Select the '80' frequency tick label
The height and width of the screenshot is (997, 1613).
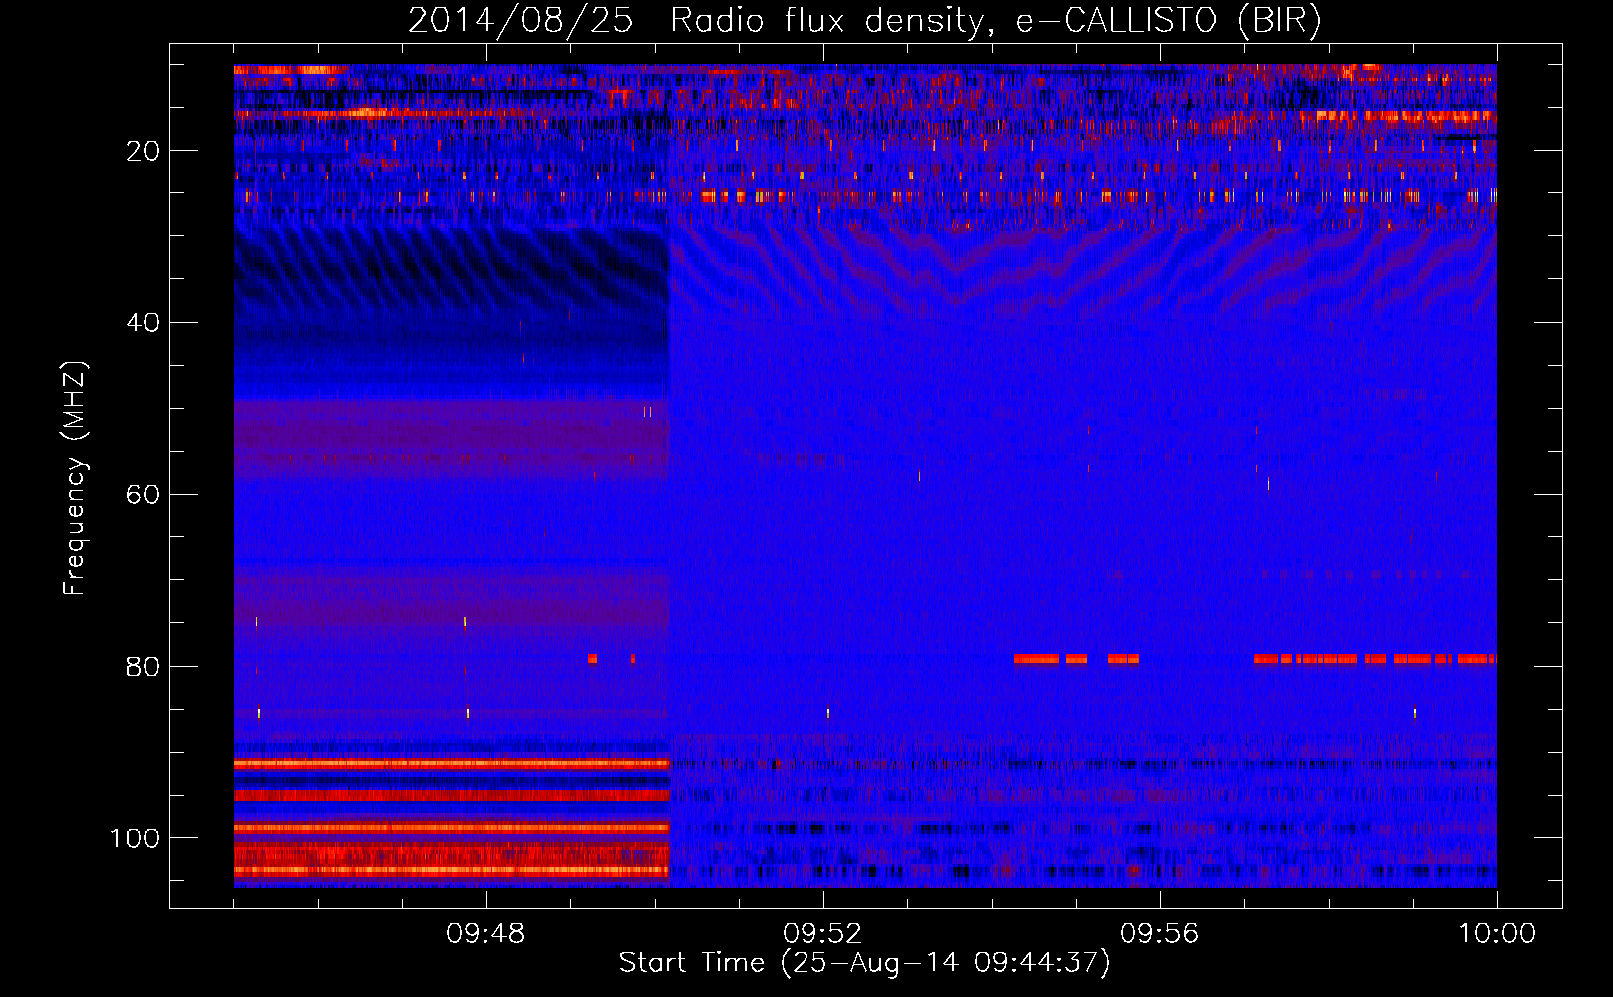click(x=143, y=666)
